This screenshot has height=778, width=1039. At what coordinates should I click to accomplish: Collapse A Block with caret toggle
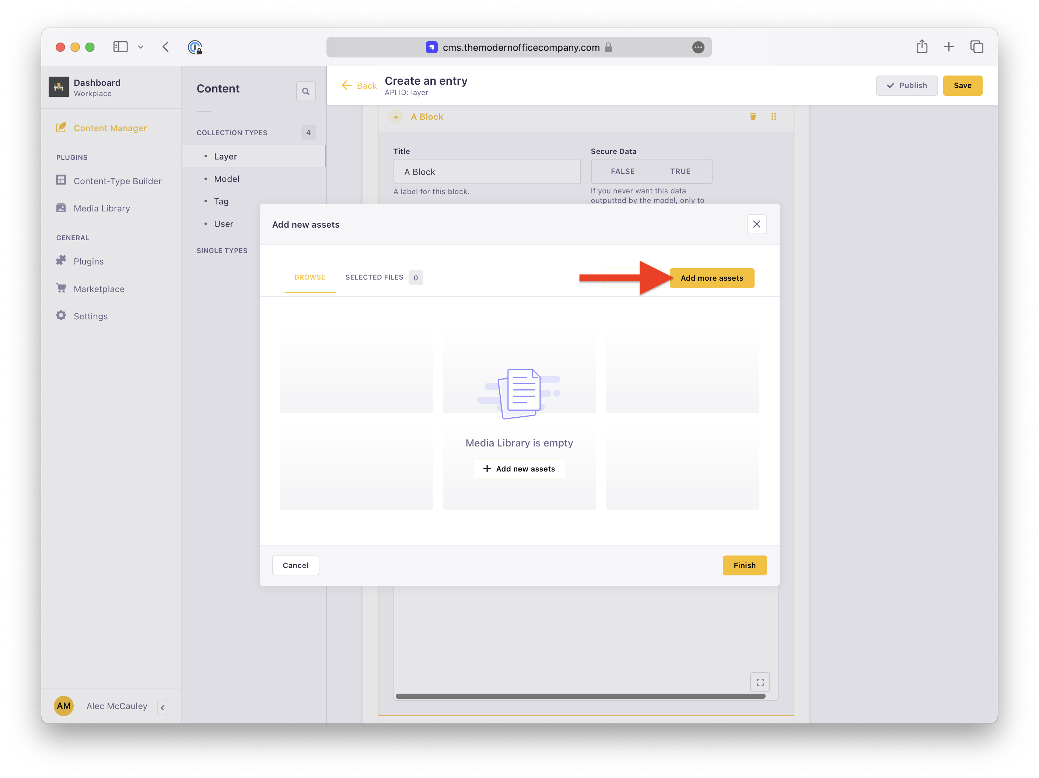[395, 116]
